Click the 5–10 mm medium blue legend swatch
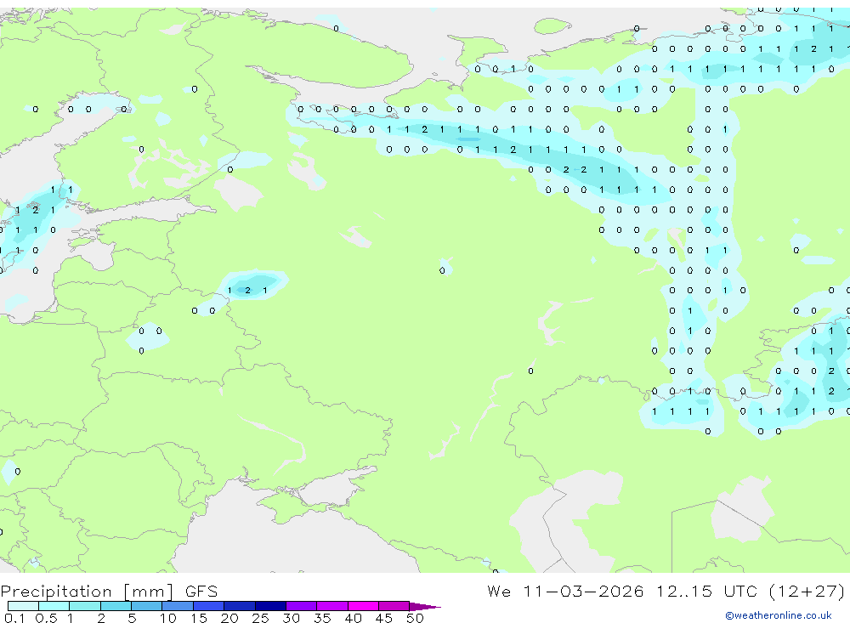 click(147, 606)
